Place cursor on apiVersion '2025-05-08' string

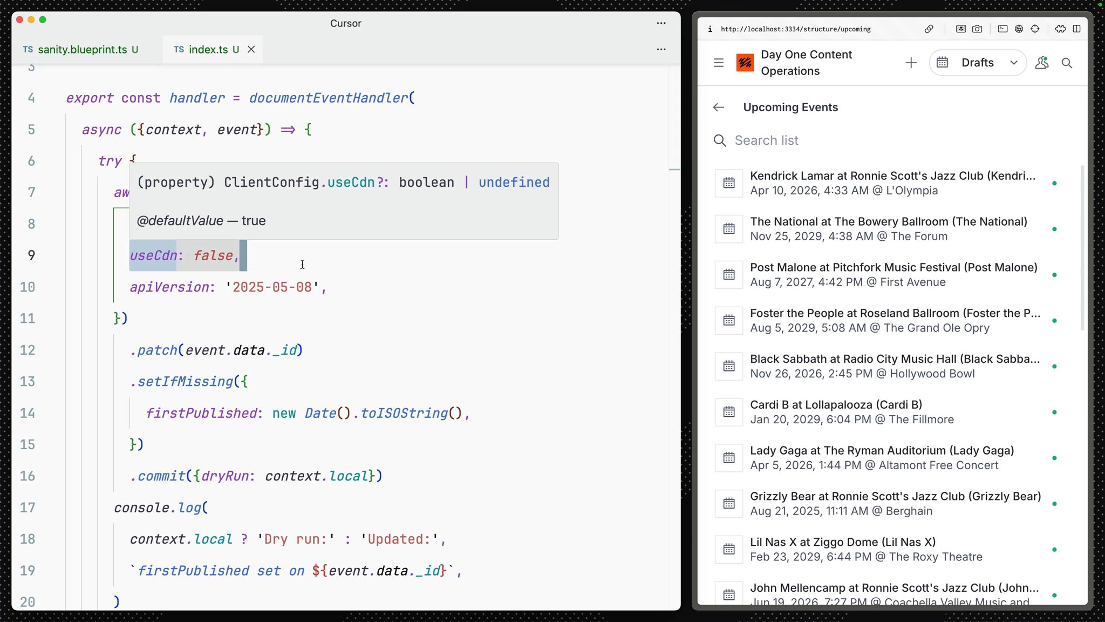(x=272, y=287)
